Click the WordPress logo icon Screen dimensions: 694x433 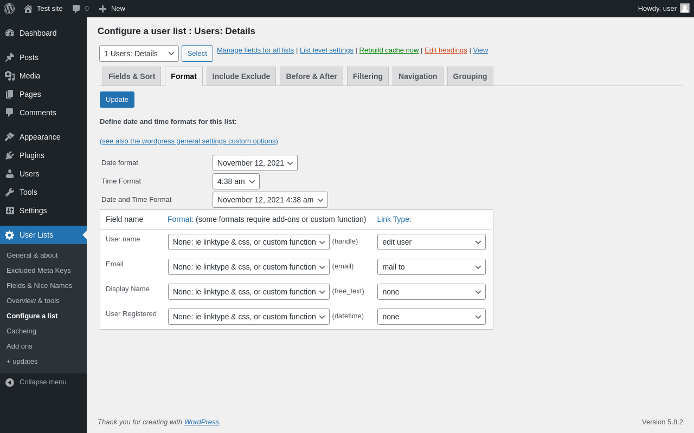point(9,9)
